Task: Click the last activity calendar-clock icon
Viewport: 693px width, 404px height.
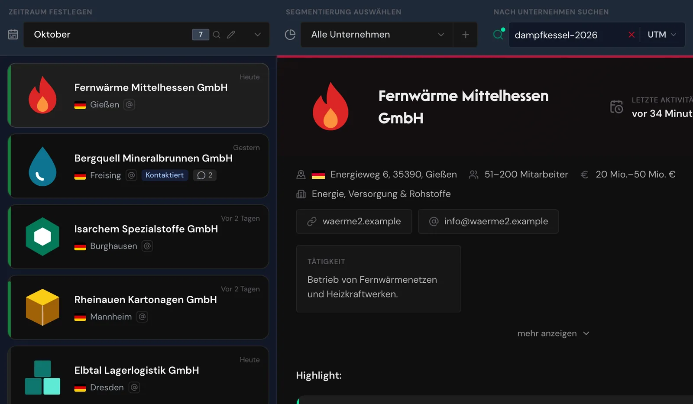Action: [616, 107]
